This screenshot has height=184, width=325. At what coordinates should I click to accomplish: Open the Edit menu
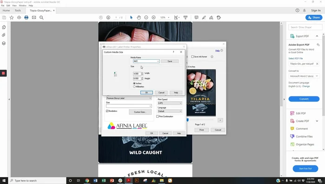(x=8, y=6)
